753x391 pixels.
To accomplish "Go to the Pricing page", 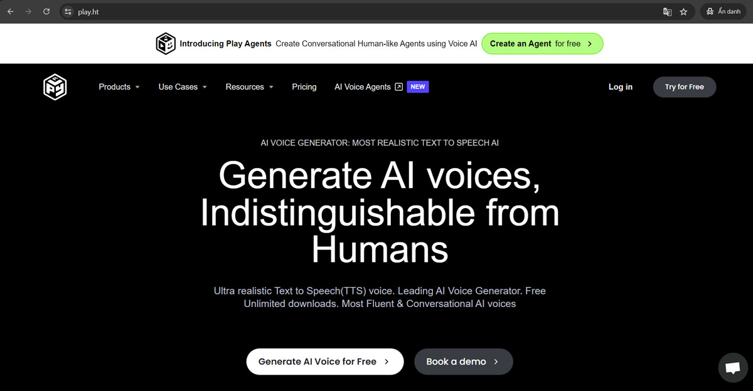I will [x=304, y=87].
